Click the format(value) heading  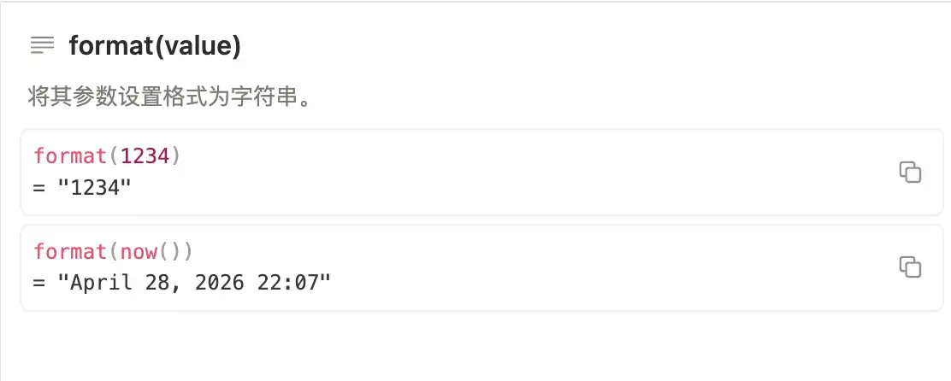(155, 45)
